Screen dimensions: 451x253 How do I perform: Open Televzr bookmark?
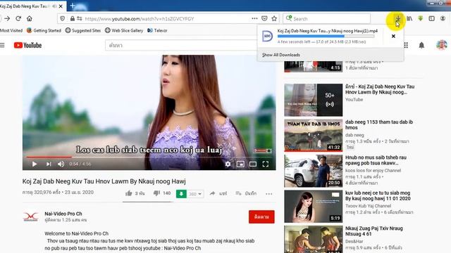click(x=157, y=30)
